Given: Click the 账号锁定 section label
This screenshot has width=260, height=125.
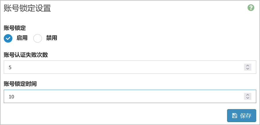Looking at the screenshot, I should (x=15, y=28).
